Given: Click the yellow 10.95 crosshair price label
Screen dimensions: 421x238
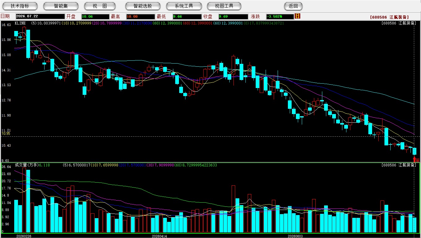Looking at the screenshot, I should pos(6,134).
